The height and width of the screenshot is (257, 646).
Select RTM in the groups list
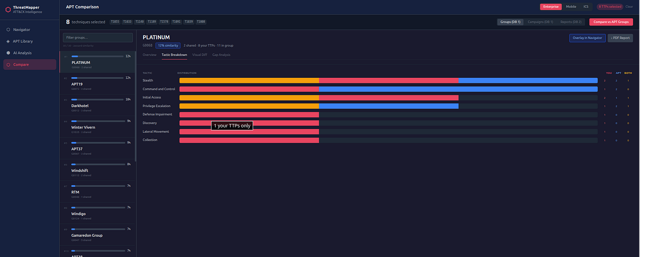point(97,192)
